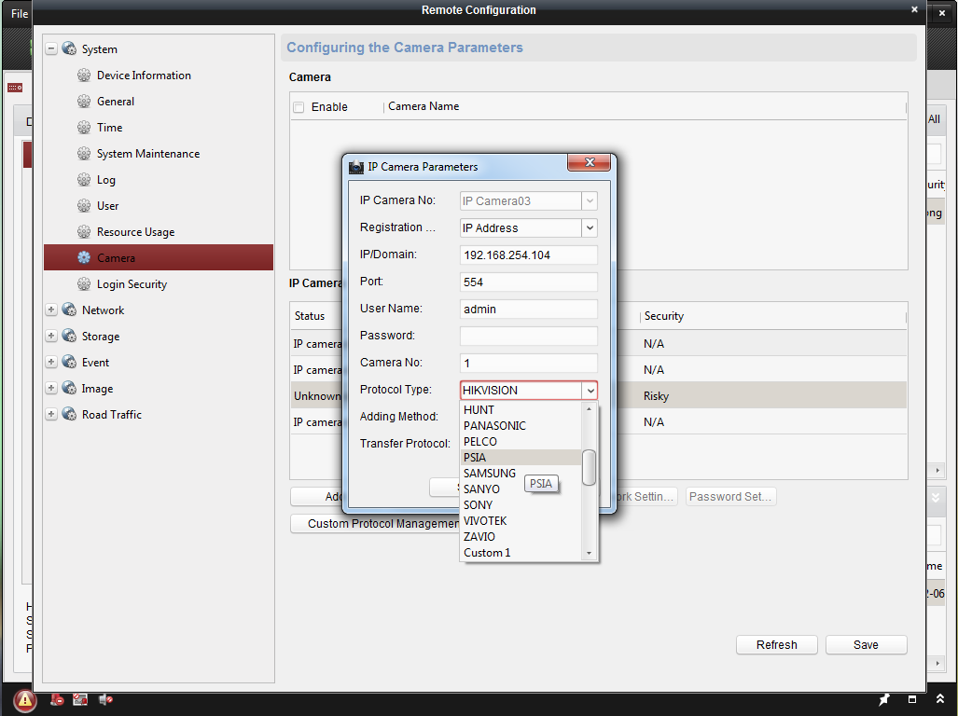Screen dimensions: 958x716
Task: Select SAMSUNG in the protocol dropdown list
Action: (x=490, y=474)
